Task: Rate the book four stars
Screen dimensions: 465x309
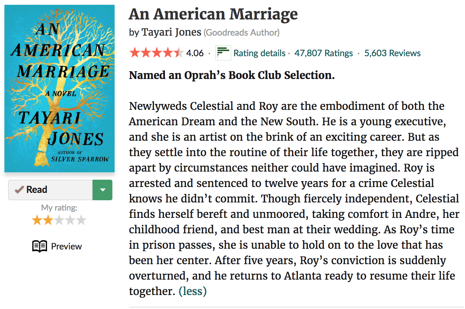Action: [70, 220]
